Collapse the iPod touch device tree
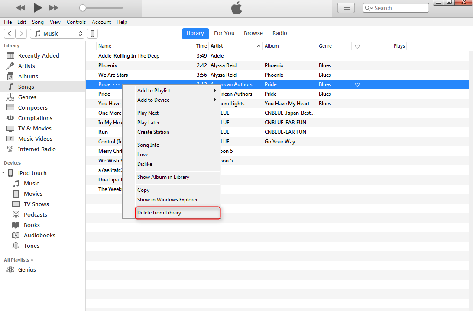This screenshot has height=311, width=473. (x=4, y=173)
